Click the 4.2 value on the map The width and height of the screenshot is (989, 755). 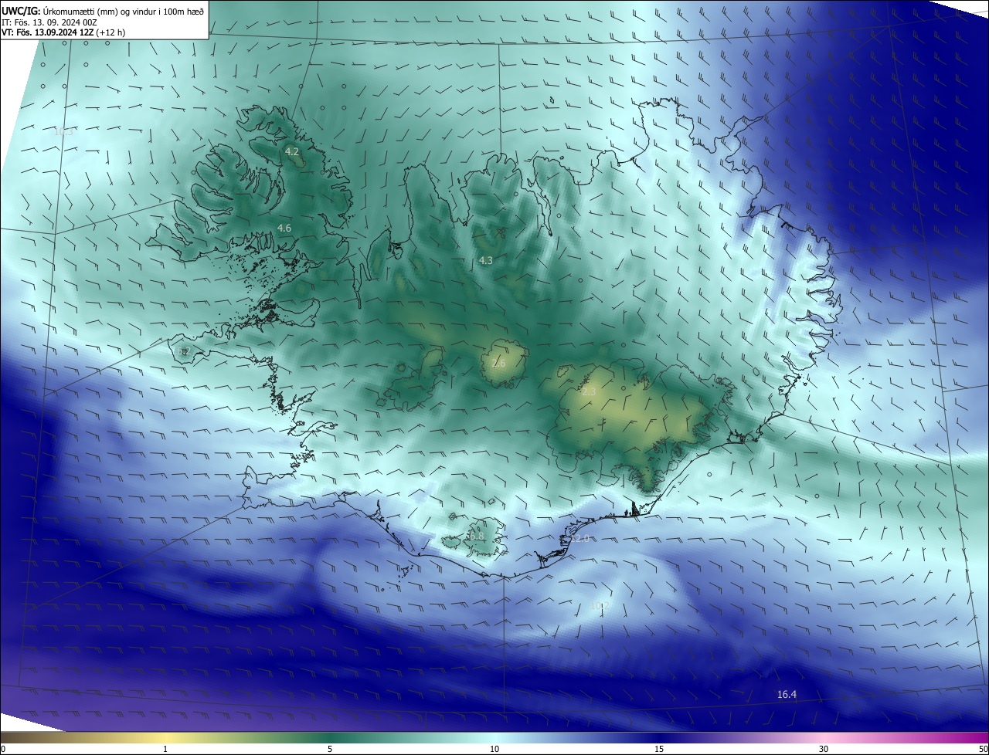292,151
